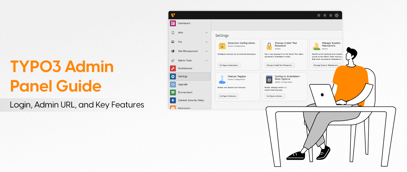The width and height of the screenshot is (407, 172).
Task: Click the Environment module icon
Action: 173,92
